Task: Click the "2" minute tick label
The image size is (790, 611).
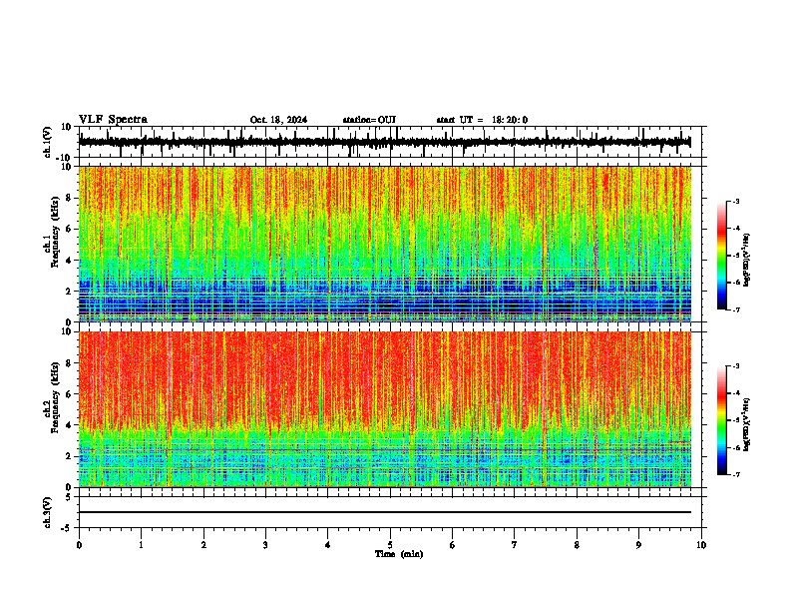Action: 203,545
